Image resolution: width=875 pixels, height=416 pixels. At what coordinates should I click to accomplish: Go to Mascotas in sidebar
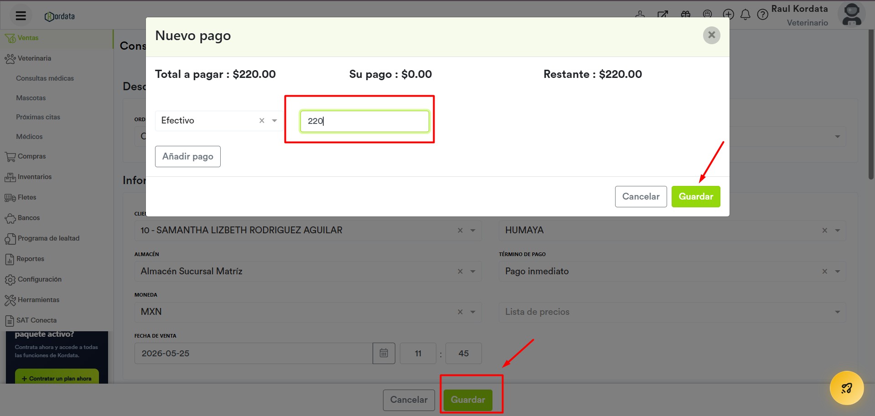pos(31,98)
